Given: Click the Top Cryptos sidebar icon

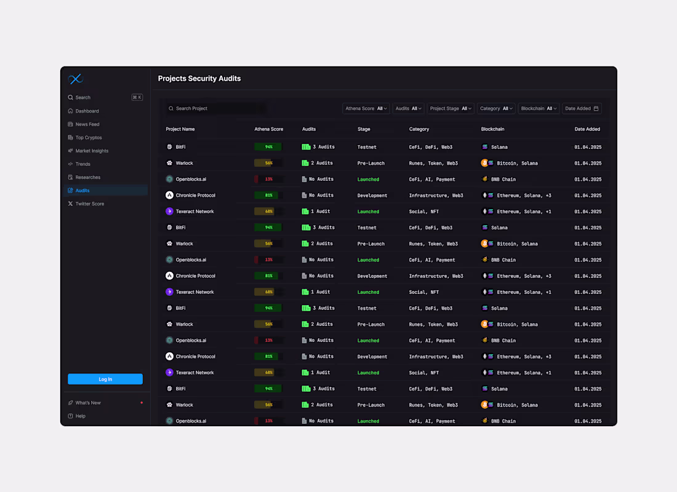Looking at the screenshot, I should pos(70,137).
